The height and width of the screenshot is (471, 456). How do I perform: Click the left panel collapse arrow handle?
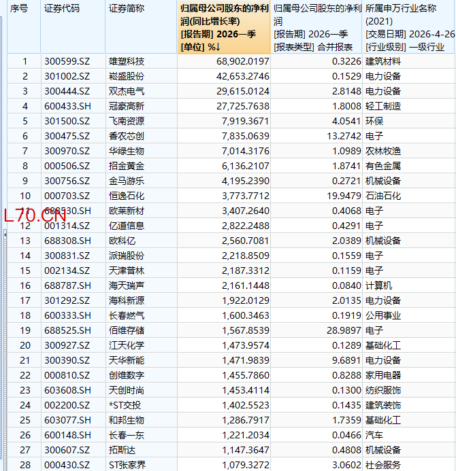(x=5, y=234)
